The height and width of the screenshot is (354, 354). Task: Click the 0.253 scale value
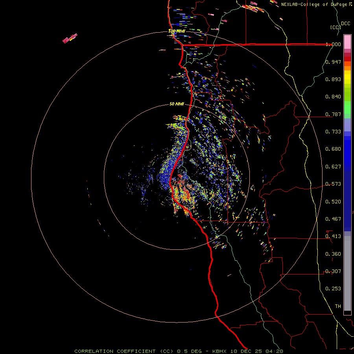tap(333, 289)
